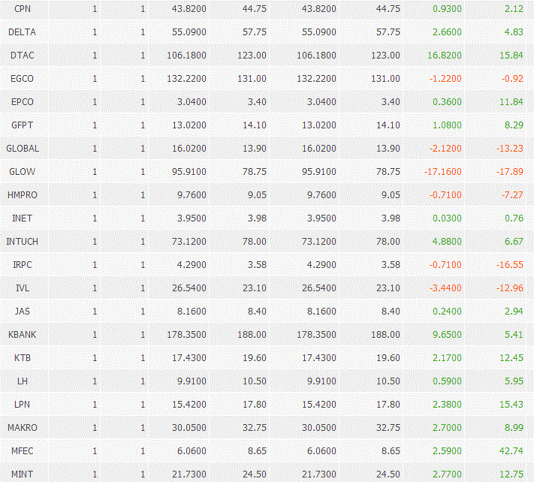
Task: Click IVL loss value -3.4400
Action: [x=445, y=288]
